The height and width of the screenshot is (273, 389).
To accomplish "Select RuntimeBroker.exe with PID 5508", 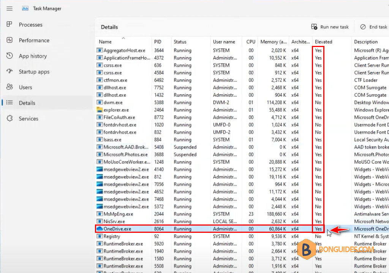I will (242, 266).
